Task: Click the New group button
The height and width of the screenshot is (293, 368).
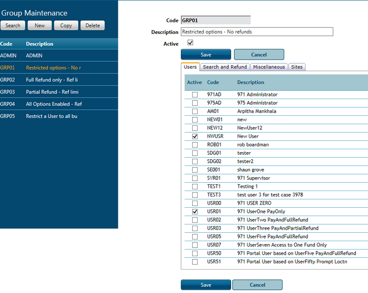Action: click(40, 26)
